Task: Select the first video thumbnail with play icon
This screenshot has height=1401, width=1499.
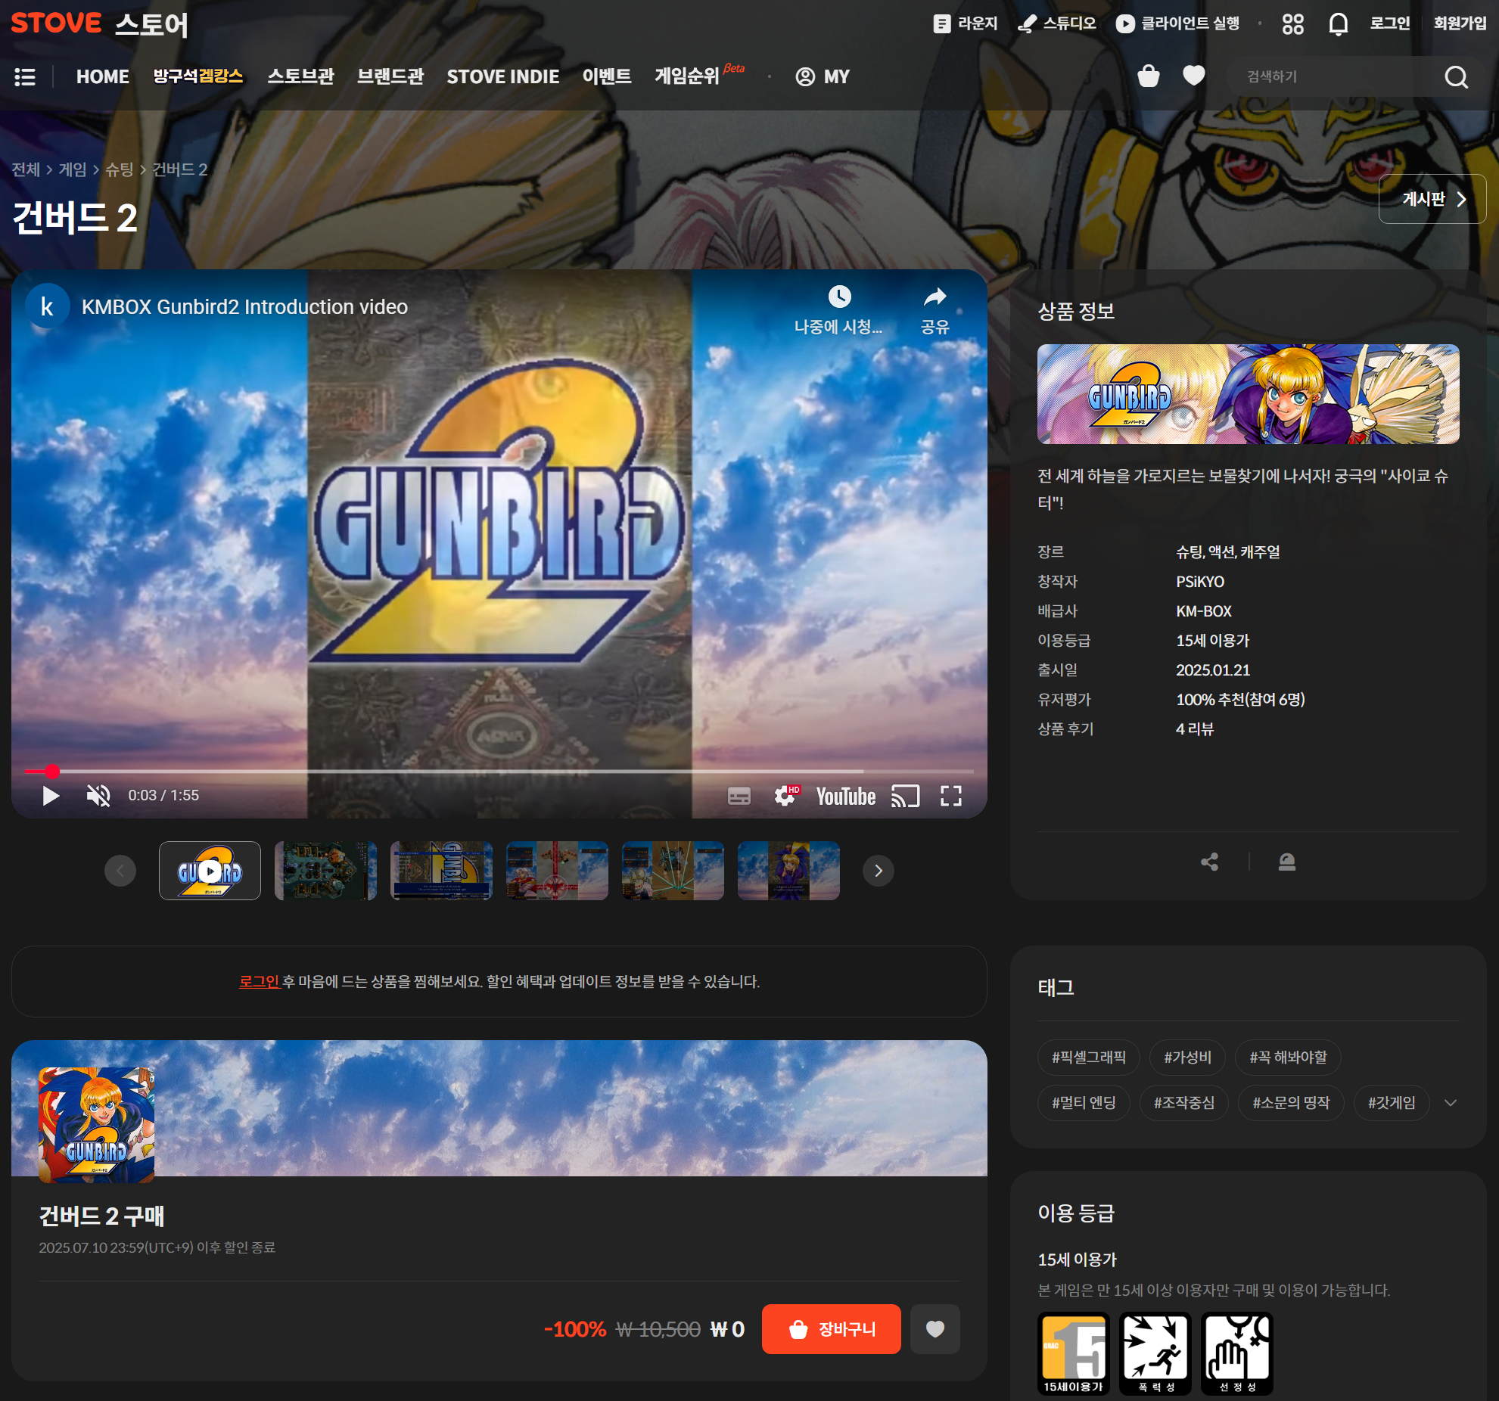Action: pos(210,871)
